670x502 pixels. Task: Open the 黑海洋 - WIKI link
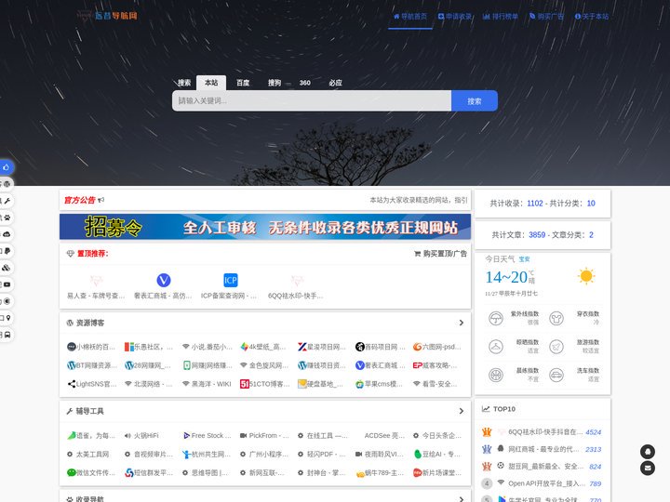207,384
